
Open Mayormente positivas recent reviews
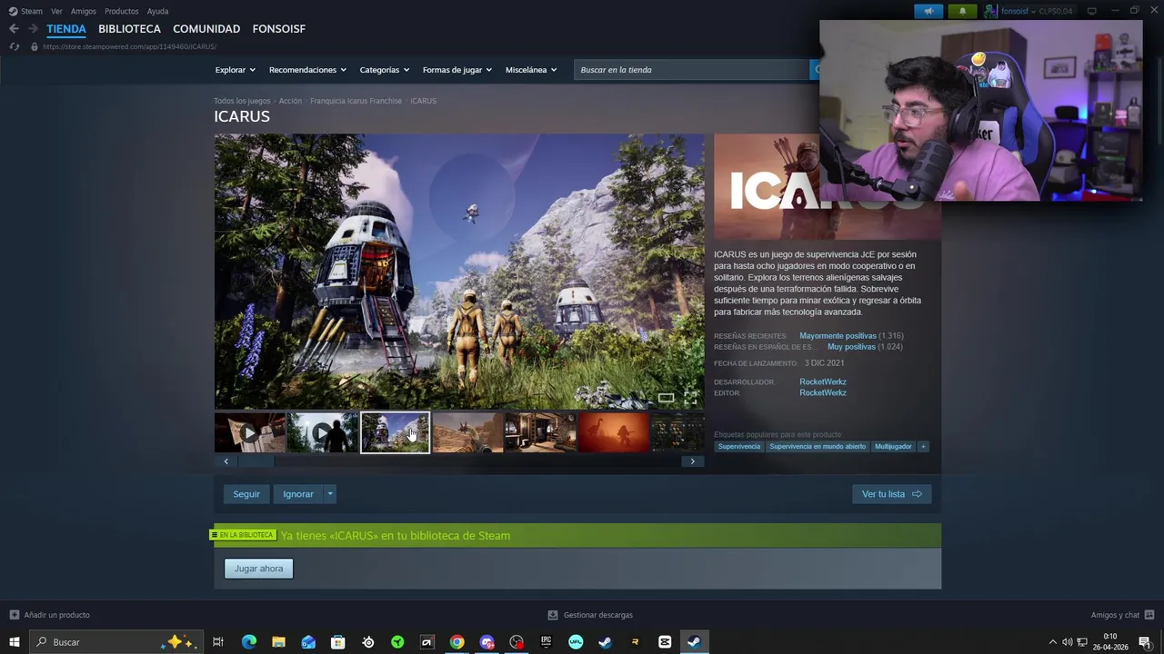pyautogui.click(x=838, y=336)
